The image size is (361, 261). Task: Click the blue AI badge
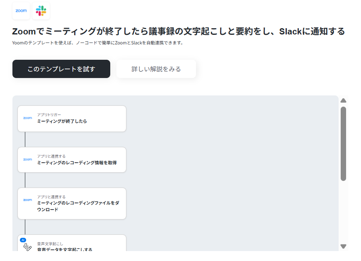click(x=23, y=240)
